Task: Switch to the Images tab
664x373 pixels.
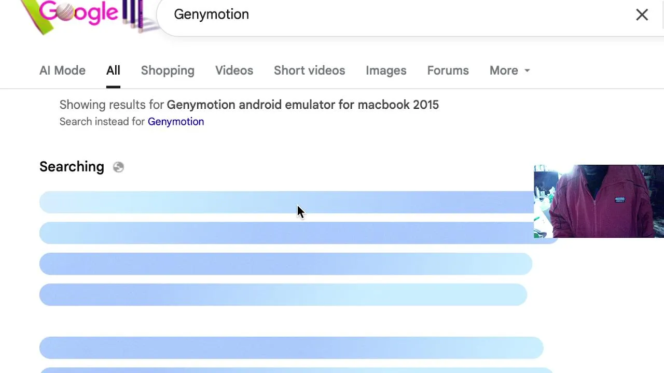Action: 386,70
